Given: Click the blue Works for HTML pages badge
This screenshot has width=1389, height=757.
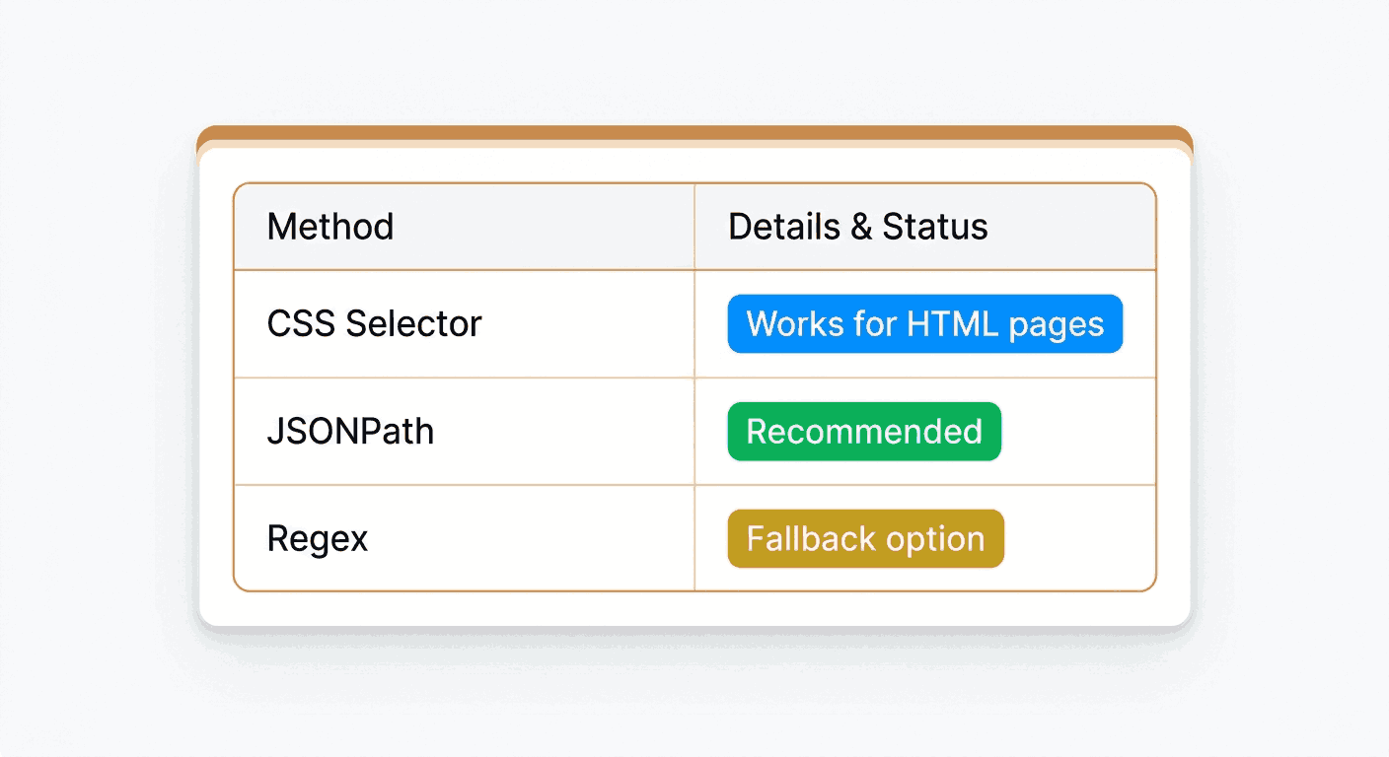Looking at the screenshot, I should tap(925, 323).
